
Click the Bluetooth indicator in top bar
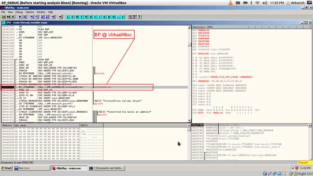click(251, 3)
